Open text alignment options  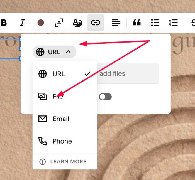(116, 23)
